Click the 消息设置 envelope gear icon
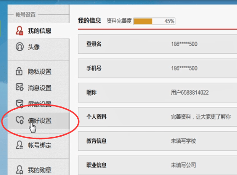237x175 pixels. [19, 87]
